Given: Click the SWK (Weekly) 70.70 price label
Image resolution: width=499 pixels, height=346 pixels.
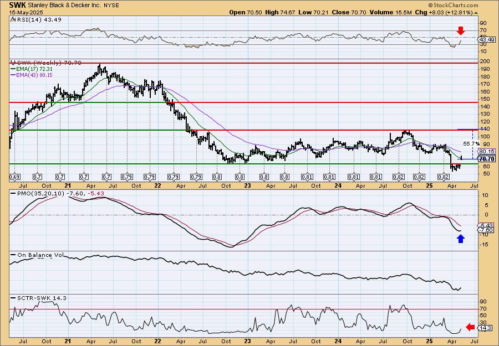Looking at the screenshot, I should click(49, 63).
